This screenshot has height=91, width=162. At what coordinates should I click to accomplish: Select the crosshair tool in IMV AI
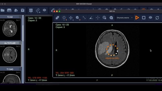click(98, 18)
